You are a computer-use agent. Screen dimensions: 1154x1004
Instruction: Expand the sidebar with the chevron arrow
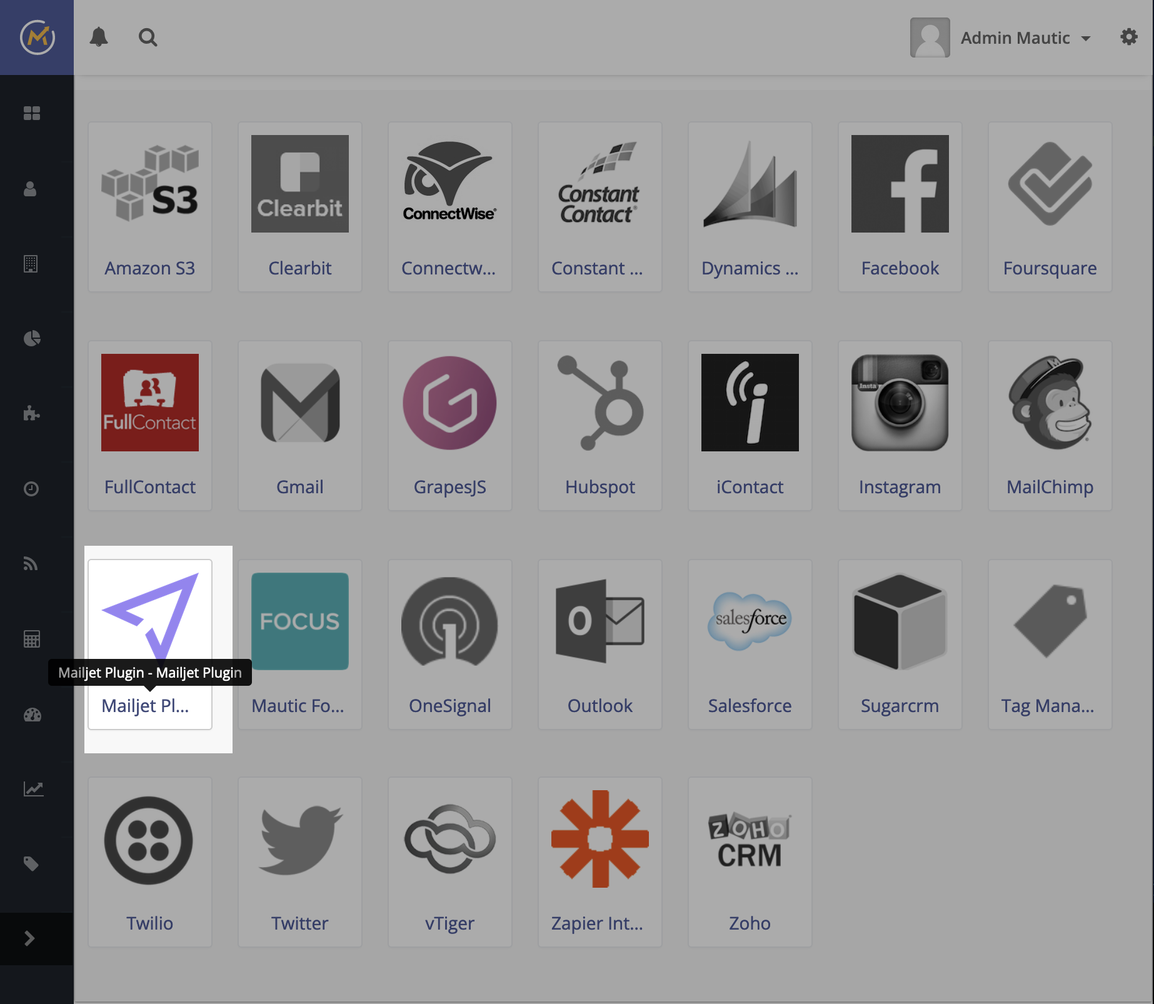click(29, 938)
